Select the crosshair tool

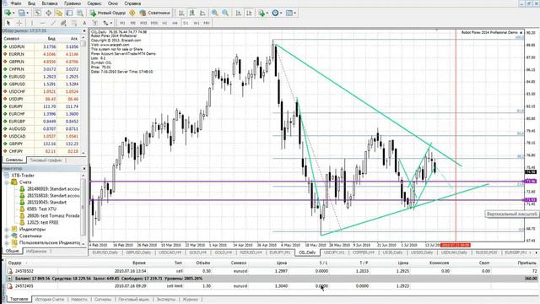tap(19, 23)
